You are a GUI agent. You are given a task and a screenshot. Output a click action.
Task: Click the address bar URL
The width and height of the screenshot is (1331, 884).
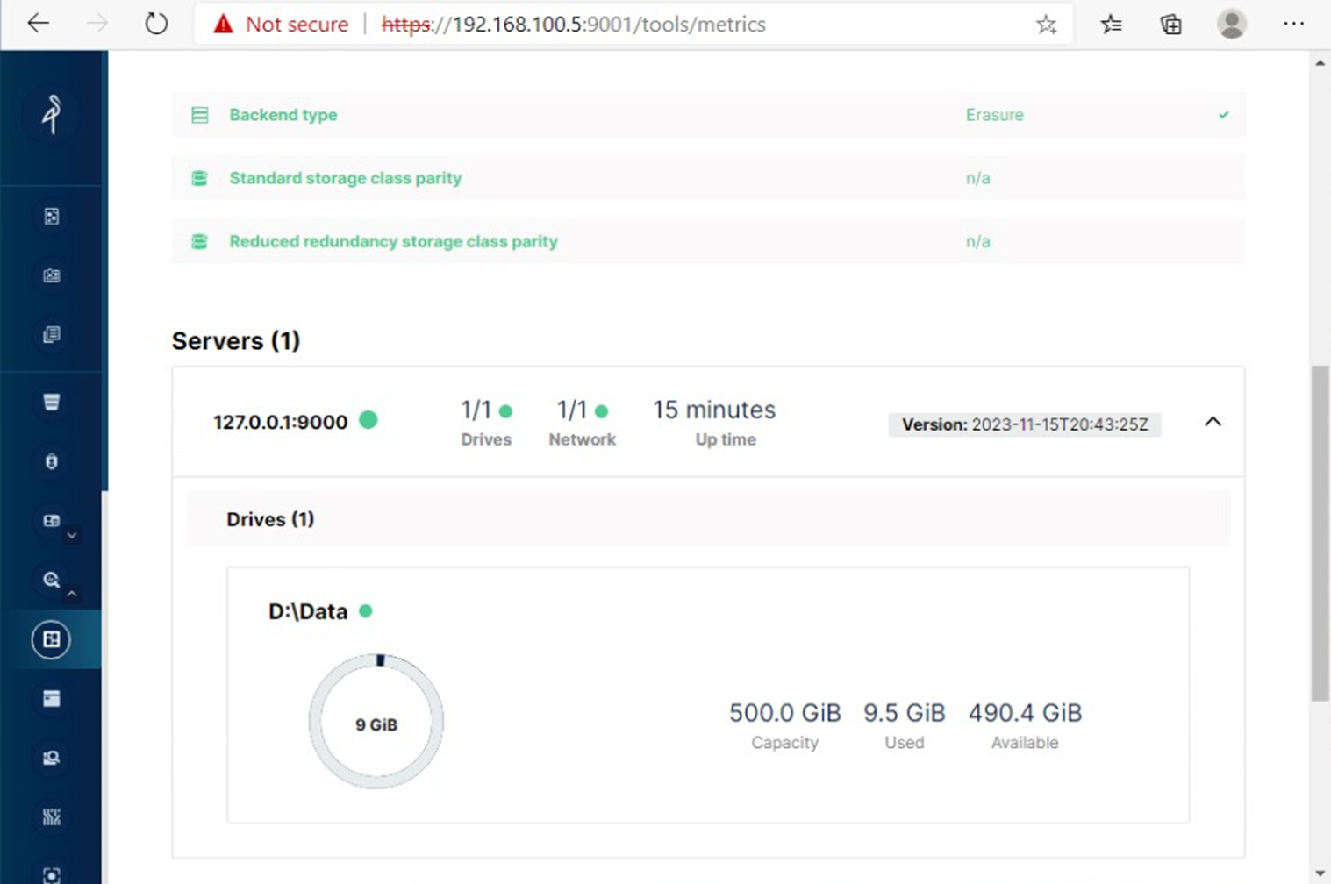(574, 25)
